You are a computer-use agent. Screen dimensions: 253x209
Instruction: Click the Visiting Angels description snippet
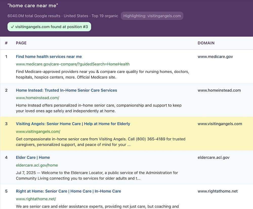[x=100, y=142]
